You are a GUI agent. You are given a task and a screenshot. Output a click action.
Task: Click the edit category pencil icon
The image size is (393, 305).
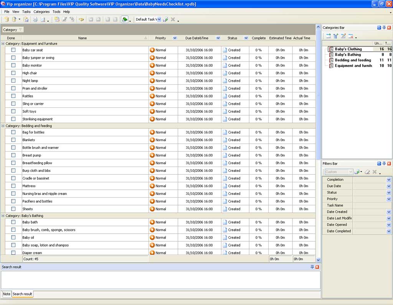343,36
